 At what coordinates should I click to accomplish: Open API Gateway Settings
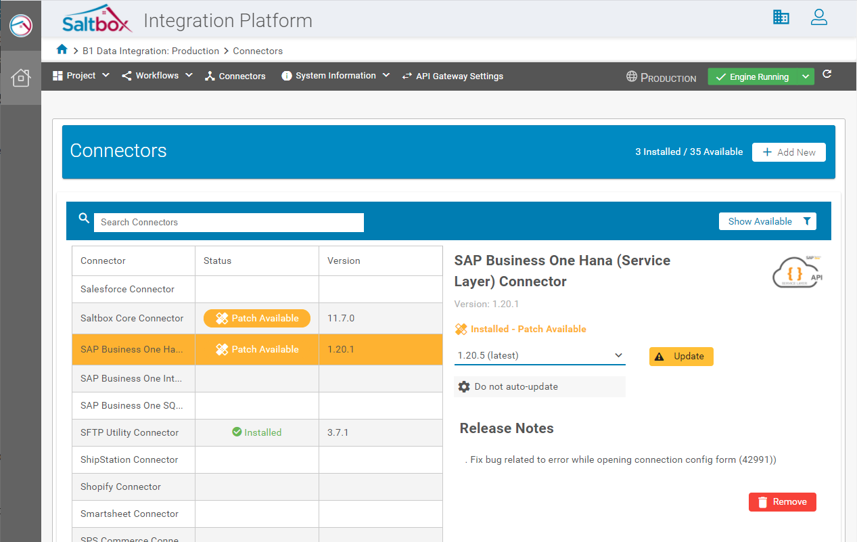click(x=453, y=76)
